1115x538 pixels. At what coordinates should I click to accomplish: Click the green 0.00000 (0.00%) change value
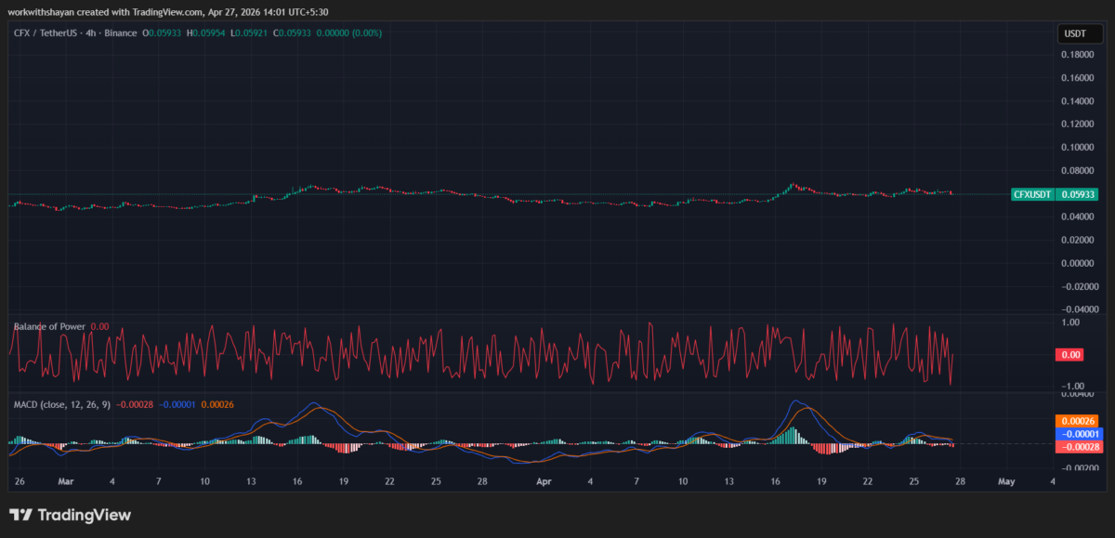(348, 33)
